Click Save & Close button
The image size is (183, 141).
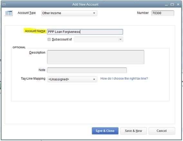coord(105,131)
